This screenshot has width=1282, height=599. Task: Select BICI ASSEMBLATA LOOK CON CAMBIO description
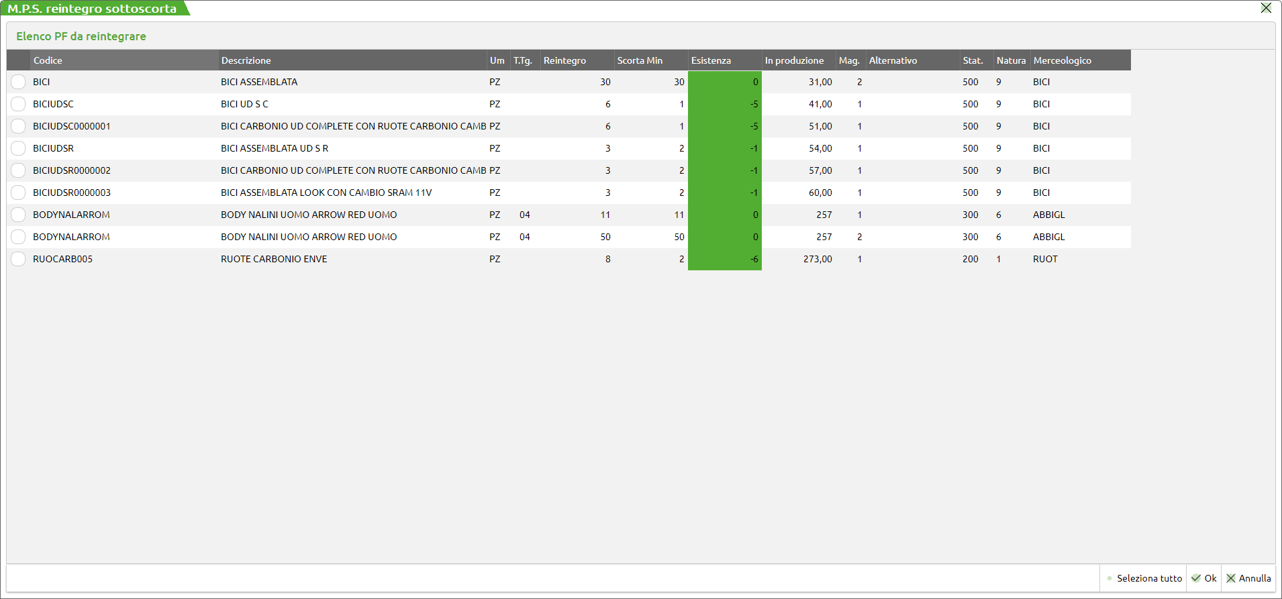pyautogui.click(x=326, y=193)
